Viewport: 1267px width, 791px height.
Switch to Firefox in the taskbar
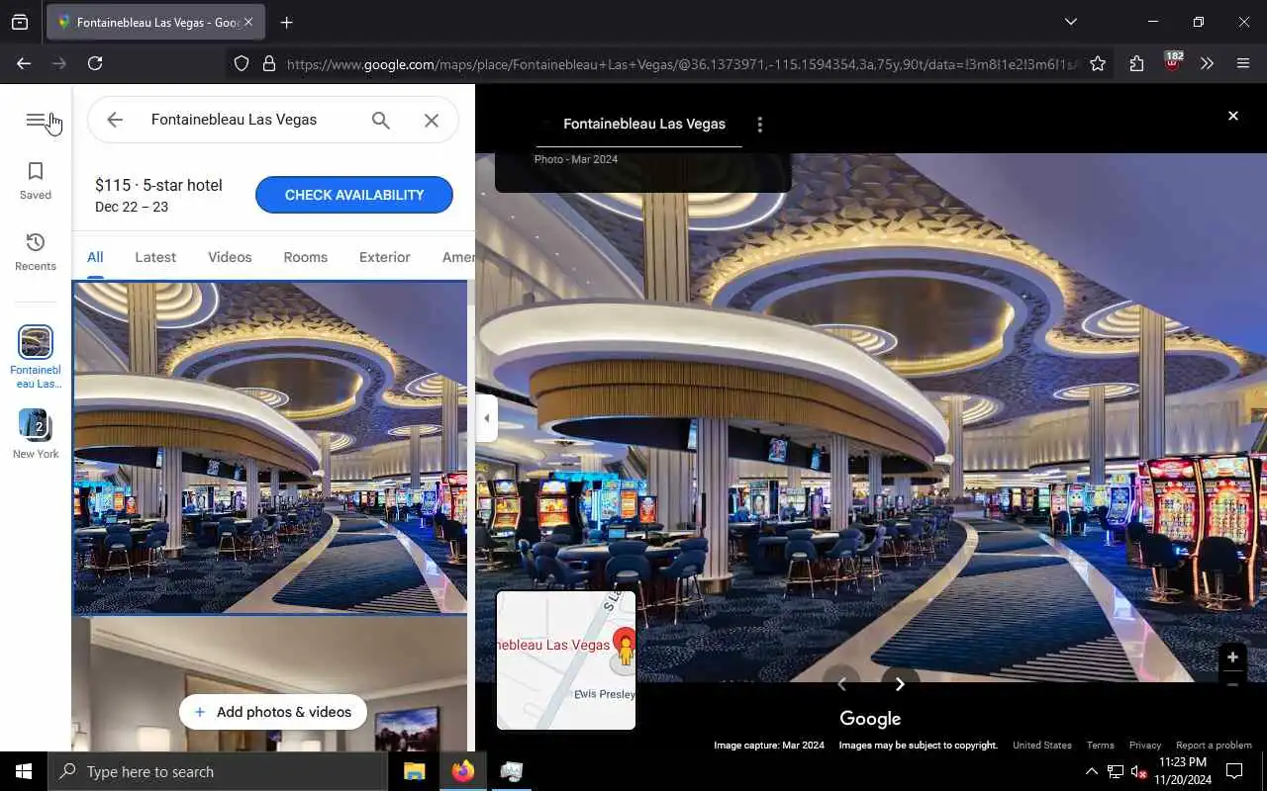[x=462, y=771]
